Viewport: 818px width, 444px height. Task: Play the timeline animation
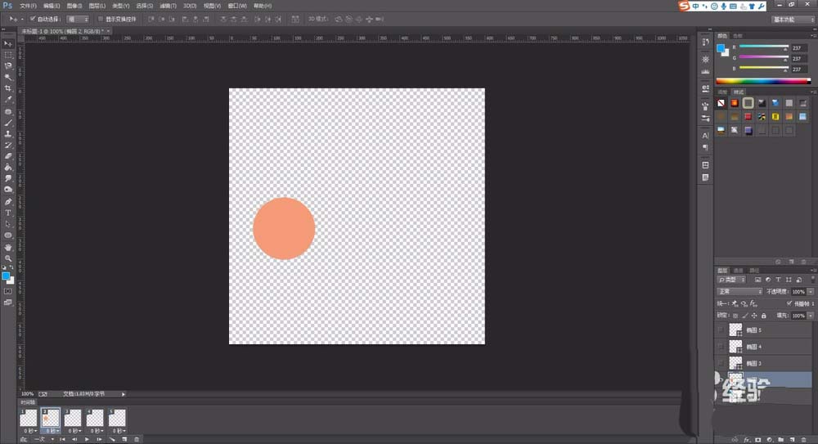tap(87, 439)
